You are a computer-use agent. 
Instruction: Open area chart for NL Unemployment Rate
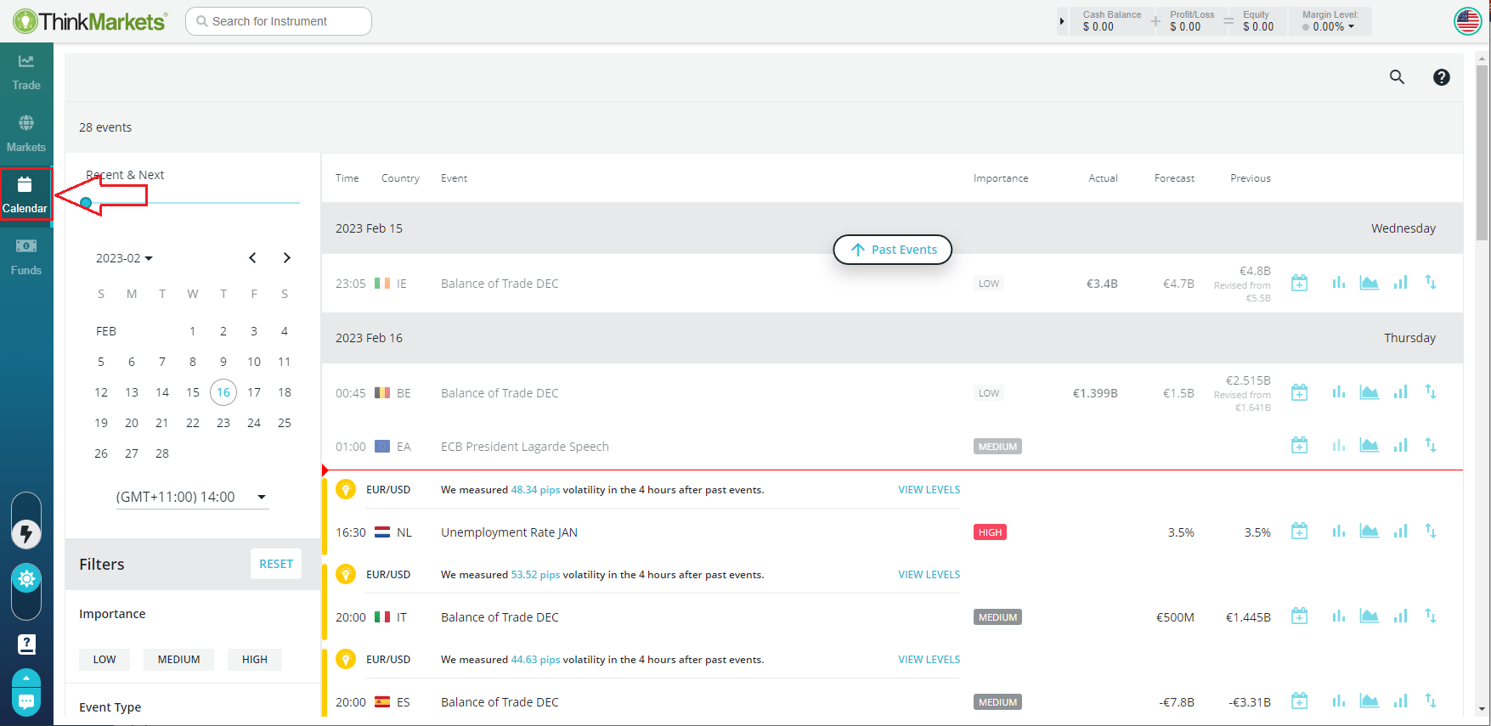pyautogui.click(x=1370, y=532)
